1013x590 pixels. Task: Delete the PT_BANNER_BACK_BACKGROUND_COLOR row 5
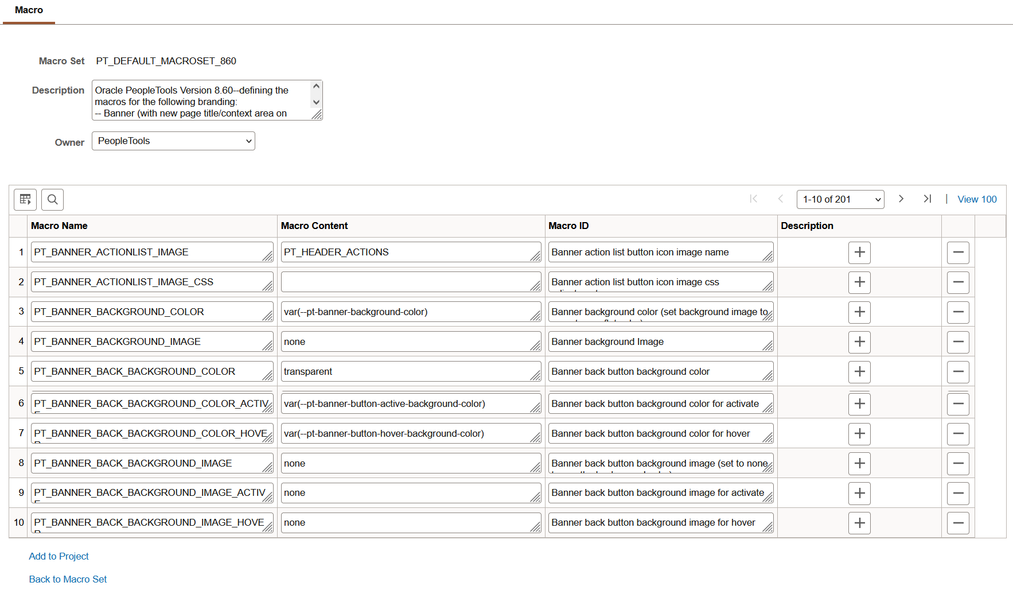(x=958, y=372)
